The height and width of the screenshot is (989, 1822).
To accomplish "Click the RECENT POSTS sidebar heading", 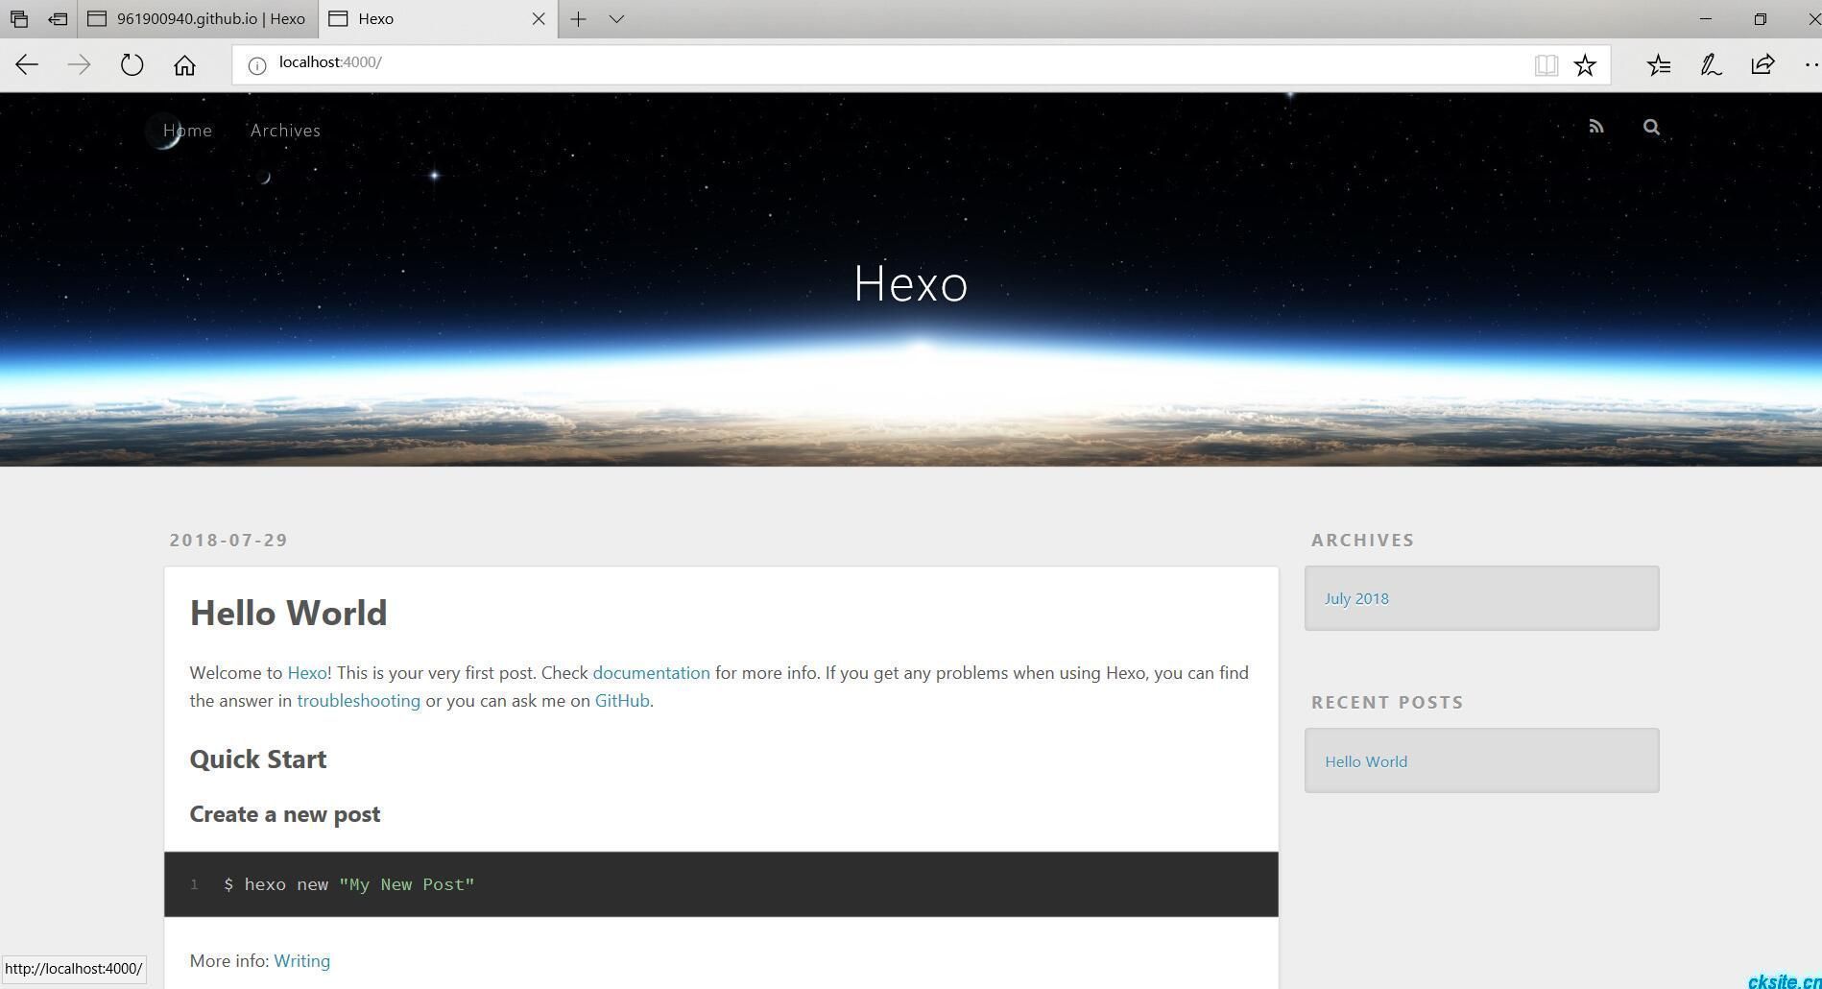I will pos(1387,702).
